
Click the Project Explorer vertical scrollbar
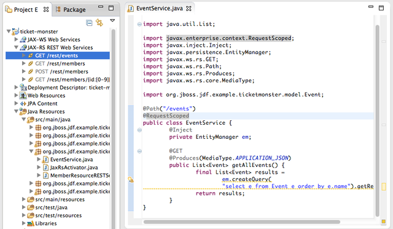[113, 129]
